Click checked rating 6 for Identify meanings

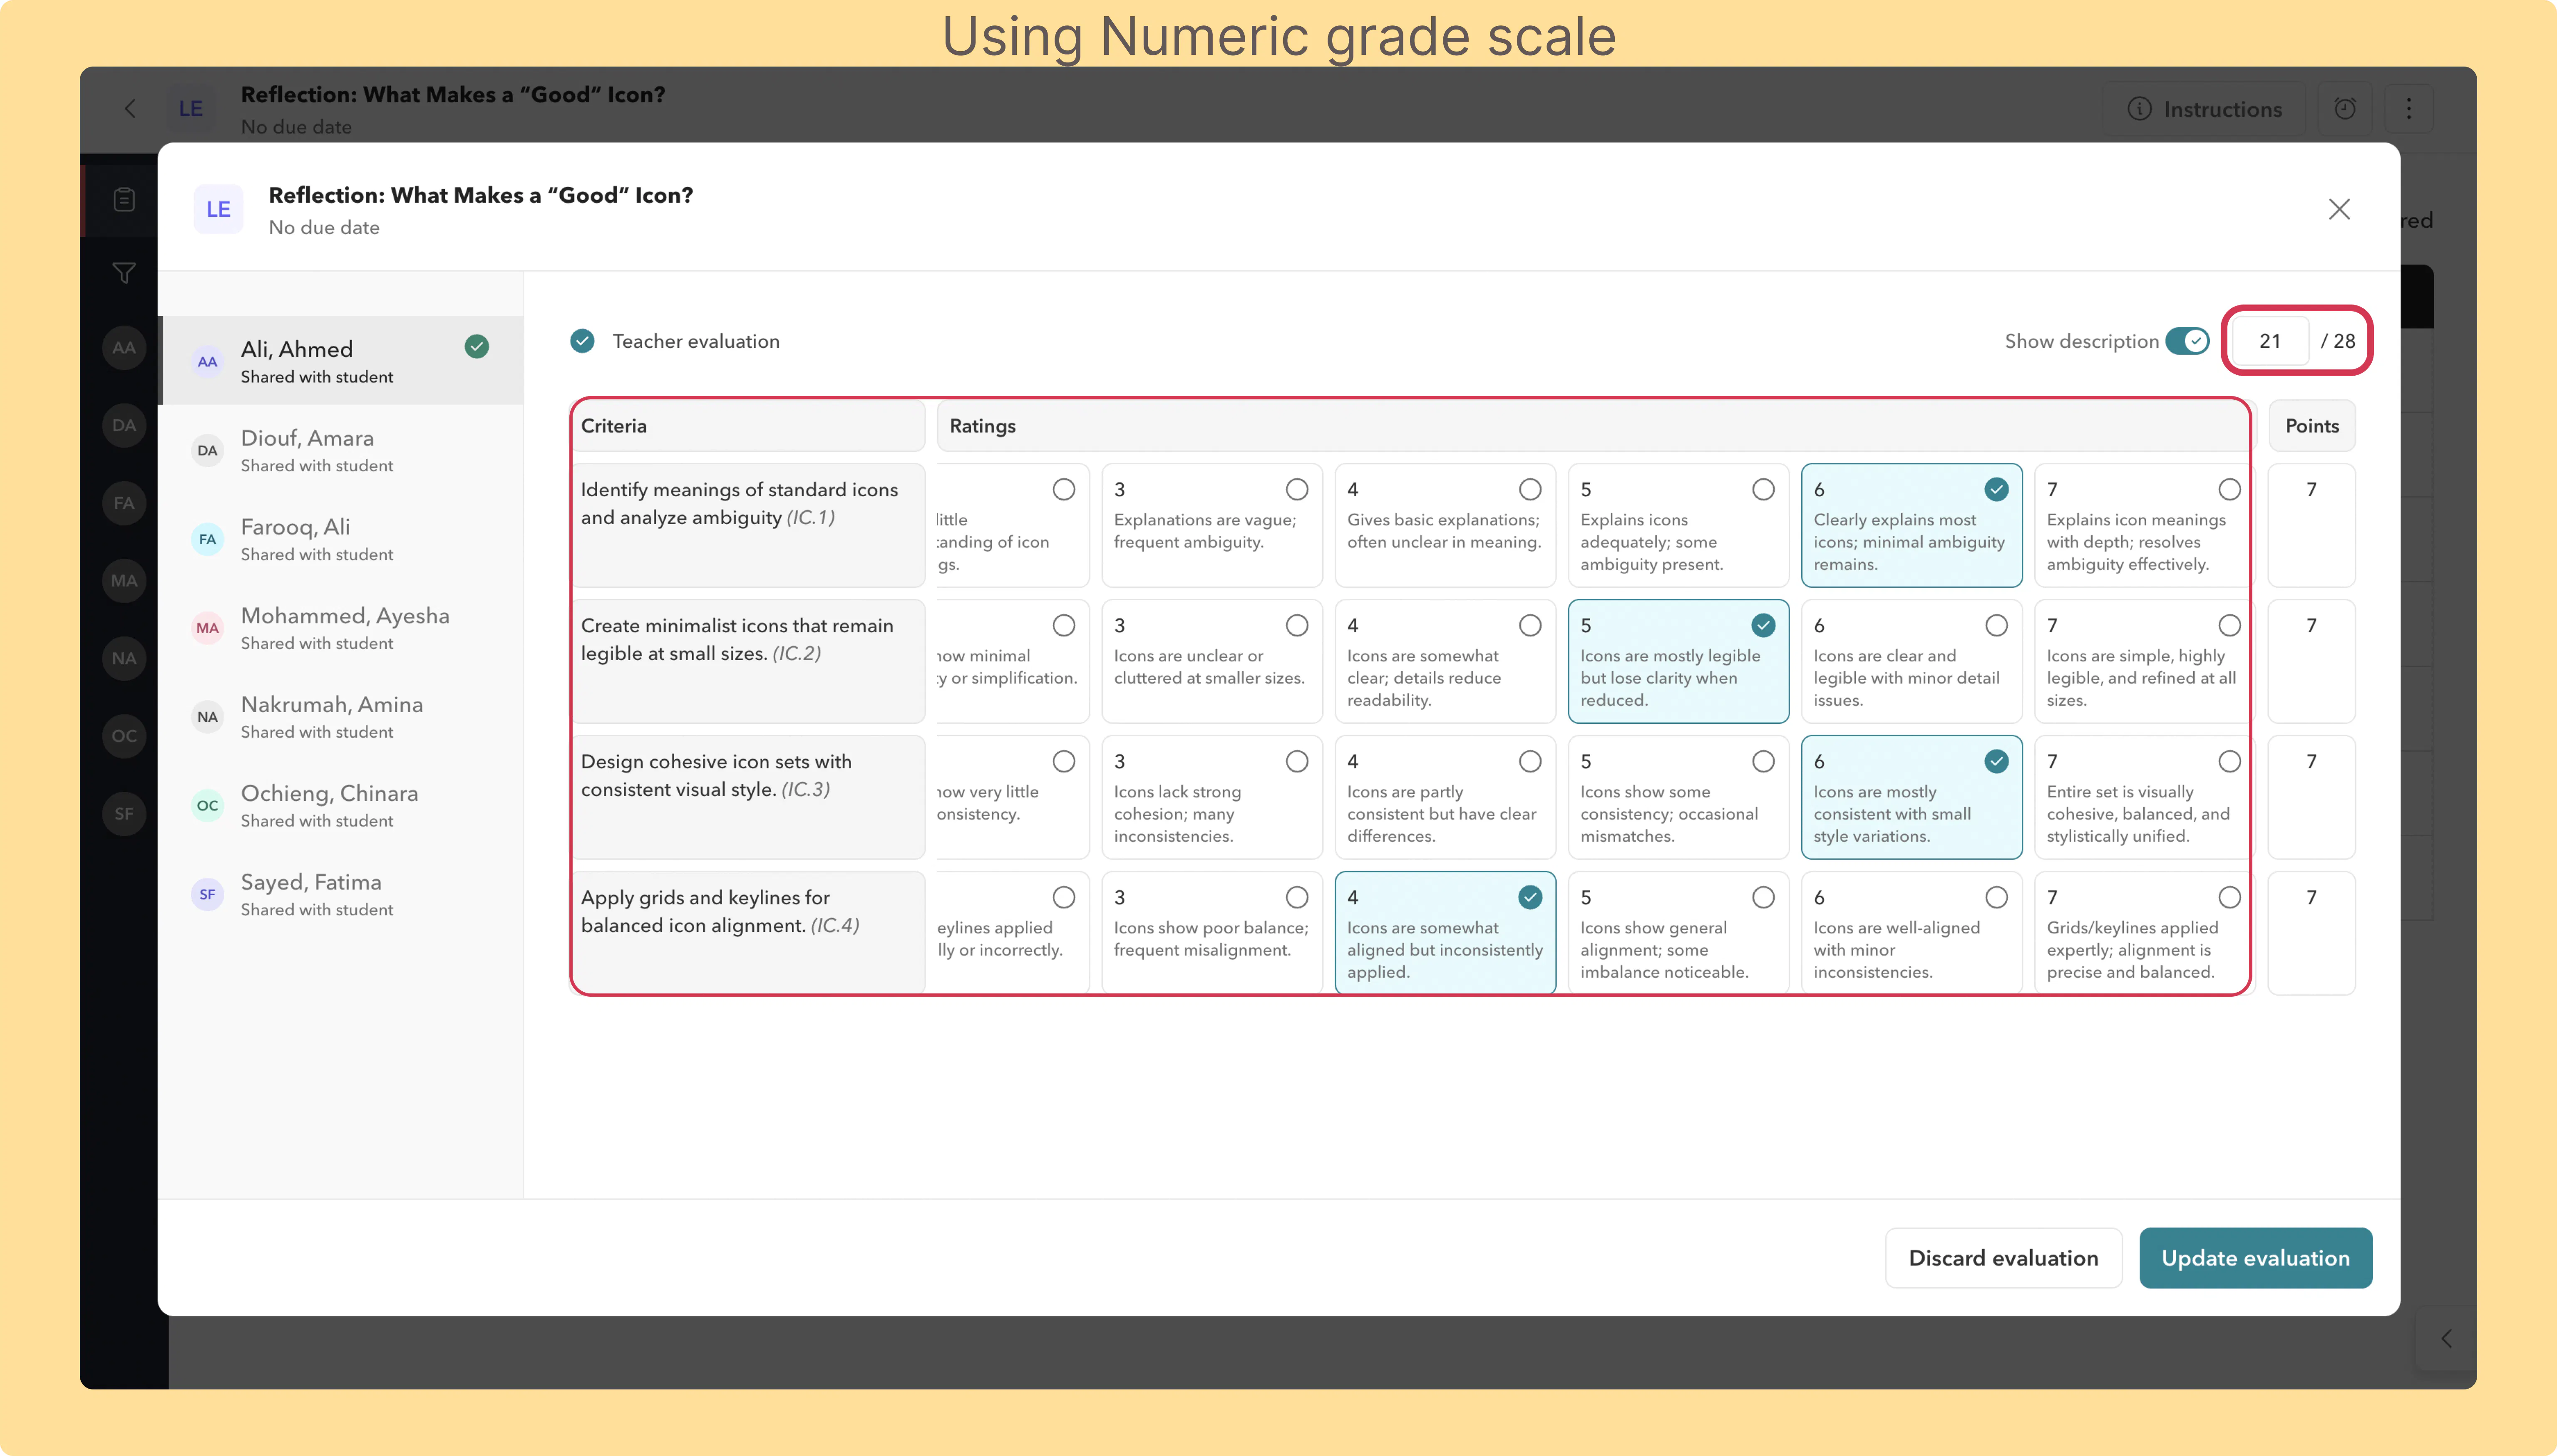1997,490
